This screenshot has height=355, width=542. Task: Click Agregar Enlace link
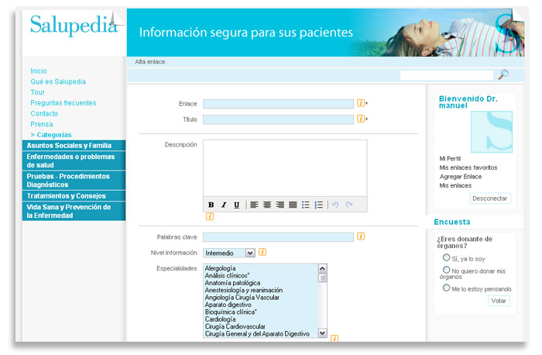point(461,177)
